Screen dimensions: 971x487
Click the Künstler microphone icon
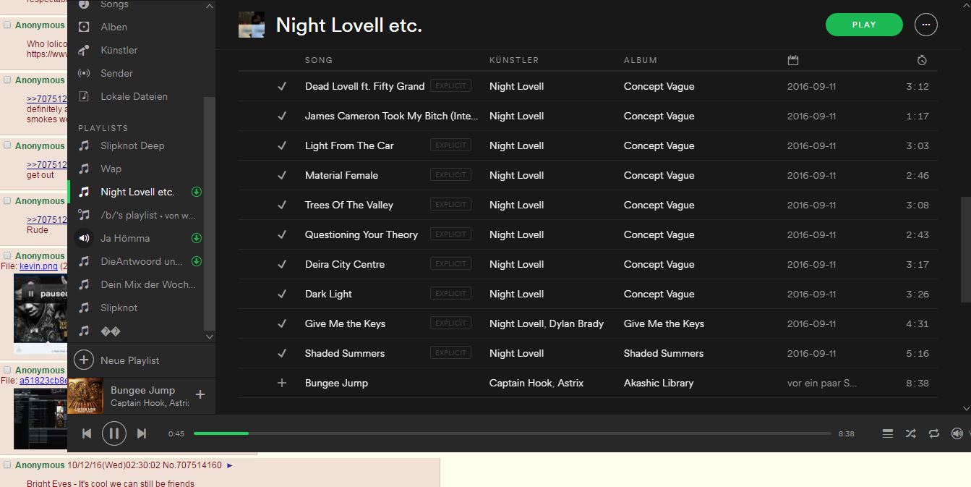(84, 50)
